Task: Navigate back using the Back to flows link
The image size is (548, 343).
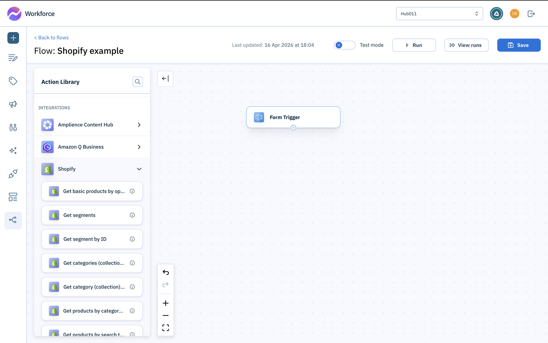Action: (x=51, y=37)
